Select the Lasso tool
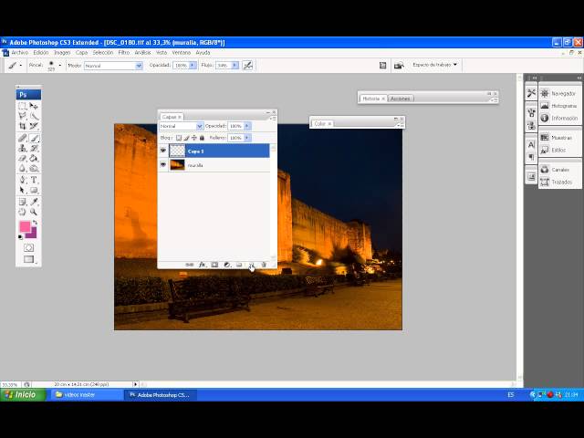The width and height of the screenshot is (584, 438). 22,116
